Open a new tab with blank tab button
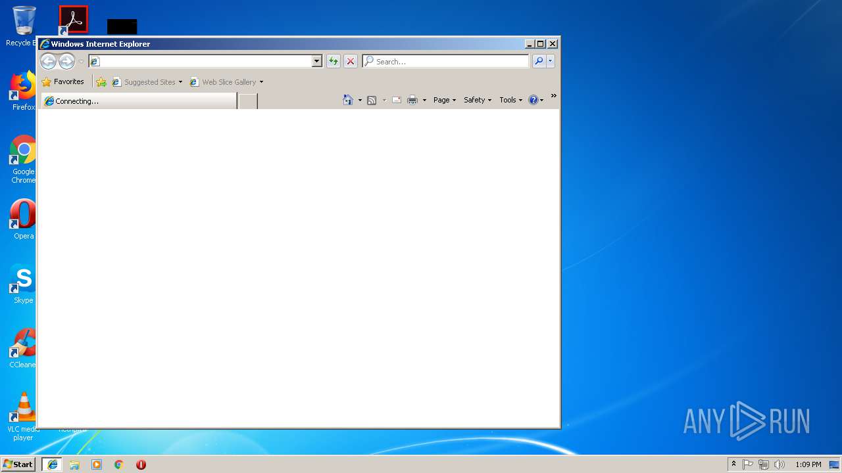The height and width of the screenshot is (473, 842). pos(247,101)
